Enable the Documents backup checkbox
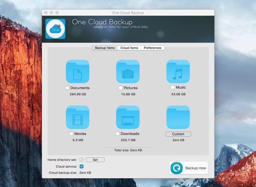The image size is (256, 187). point(67,88)
